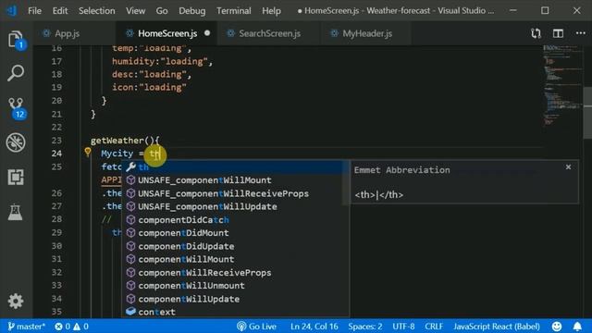This screenshot has height=333, width=592.
Task: Open the Test flask view in activity bar
Action: click(x=16, y=212)
